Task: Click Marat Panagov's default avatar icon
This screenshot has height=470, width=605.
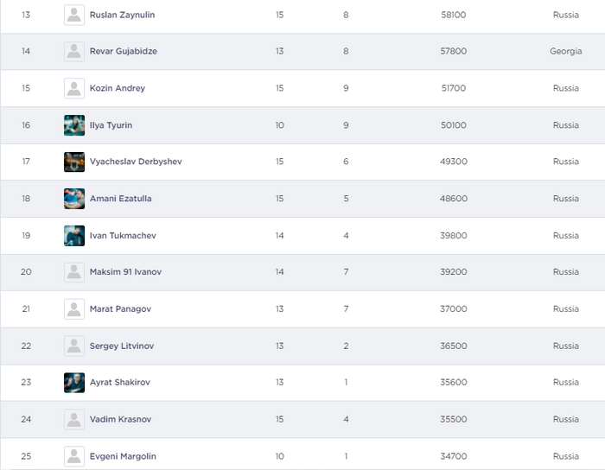Action: coord(74,308)
